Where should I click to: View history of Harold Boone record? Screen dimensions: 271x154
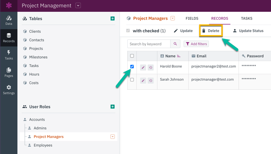tap(151, 67)
